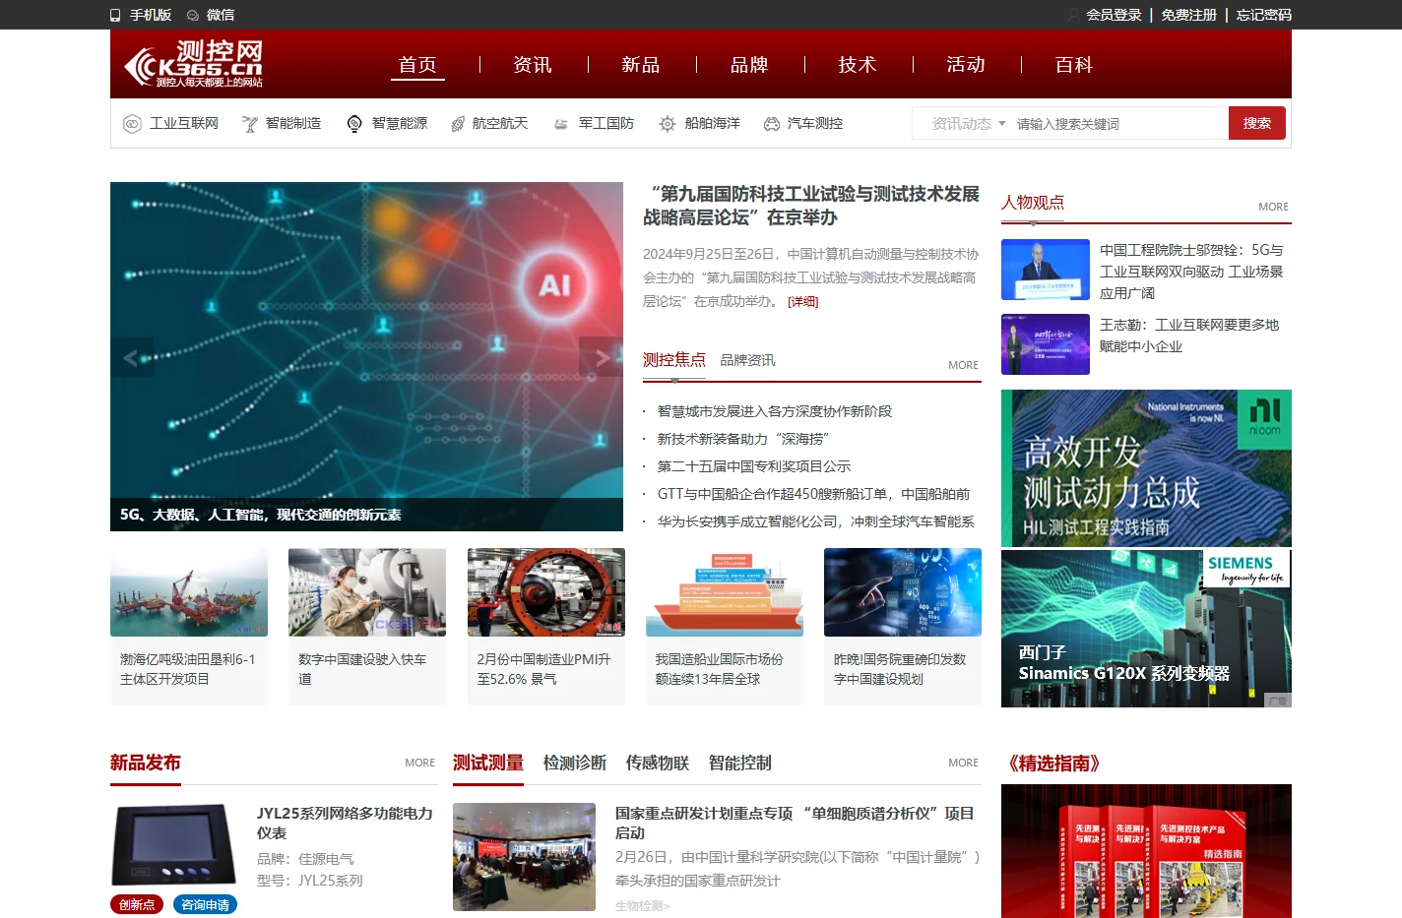Image resolution: width=1402 pixels, height=918 pixels.
Task: Click the 微信 WeChat icon
Action: [193, 15]
